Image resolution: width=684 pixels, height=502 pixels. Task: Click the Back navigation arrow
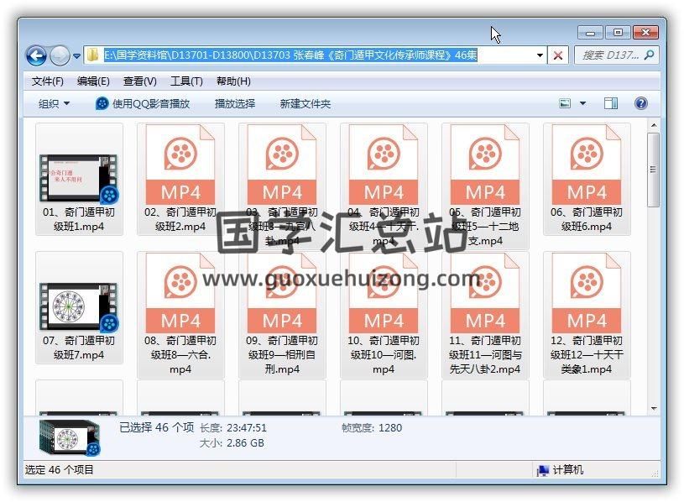(36, 56)
